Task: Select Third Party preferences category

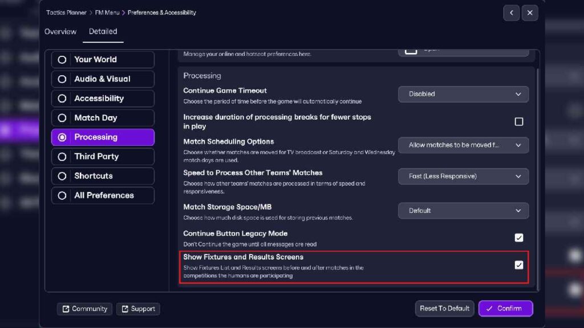Action: [103, 157]
